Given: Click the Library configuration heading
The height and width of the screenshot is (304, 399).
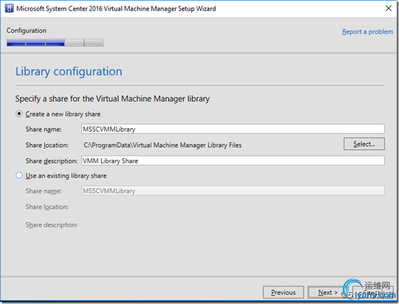Looking at the screenshot, I should click(69, 71).
